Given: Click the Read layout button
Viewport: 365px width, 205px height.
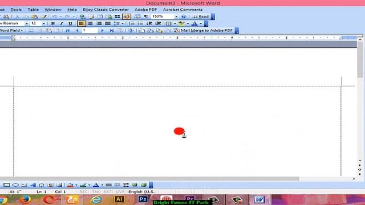Looking at the screenshot, I should tap(201, 17).
